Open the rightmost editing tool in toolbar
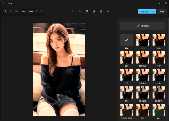The image size is (169, 121). point(108,11)
